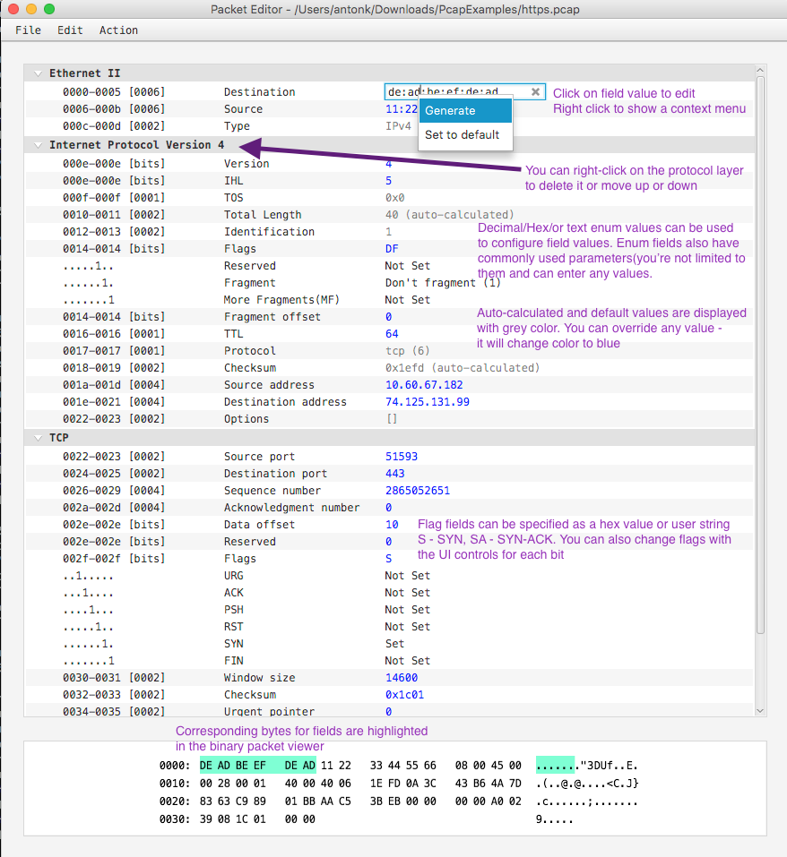Edit Total Length value 40 (auto-calculated)

(450, 214)
